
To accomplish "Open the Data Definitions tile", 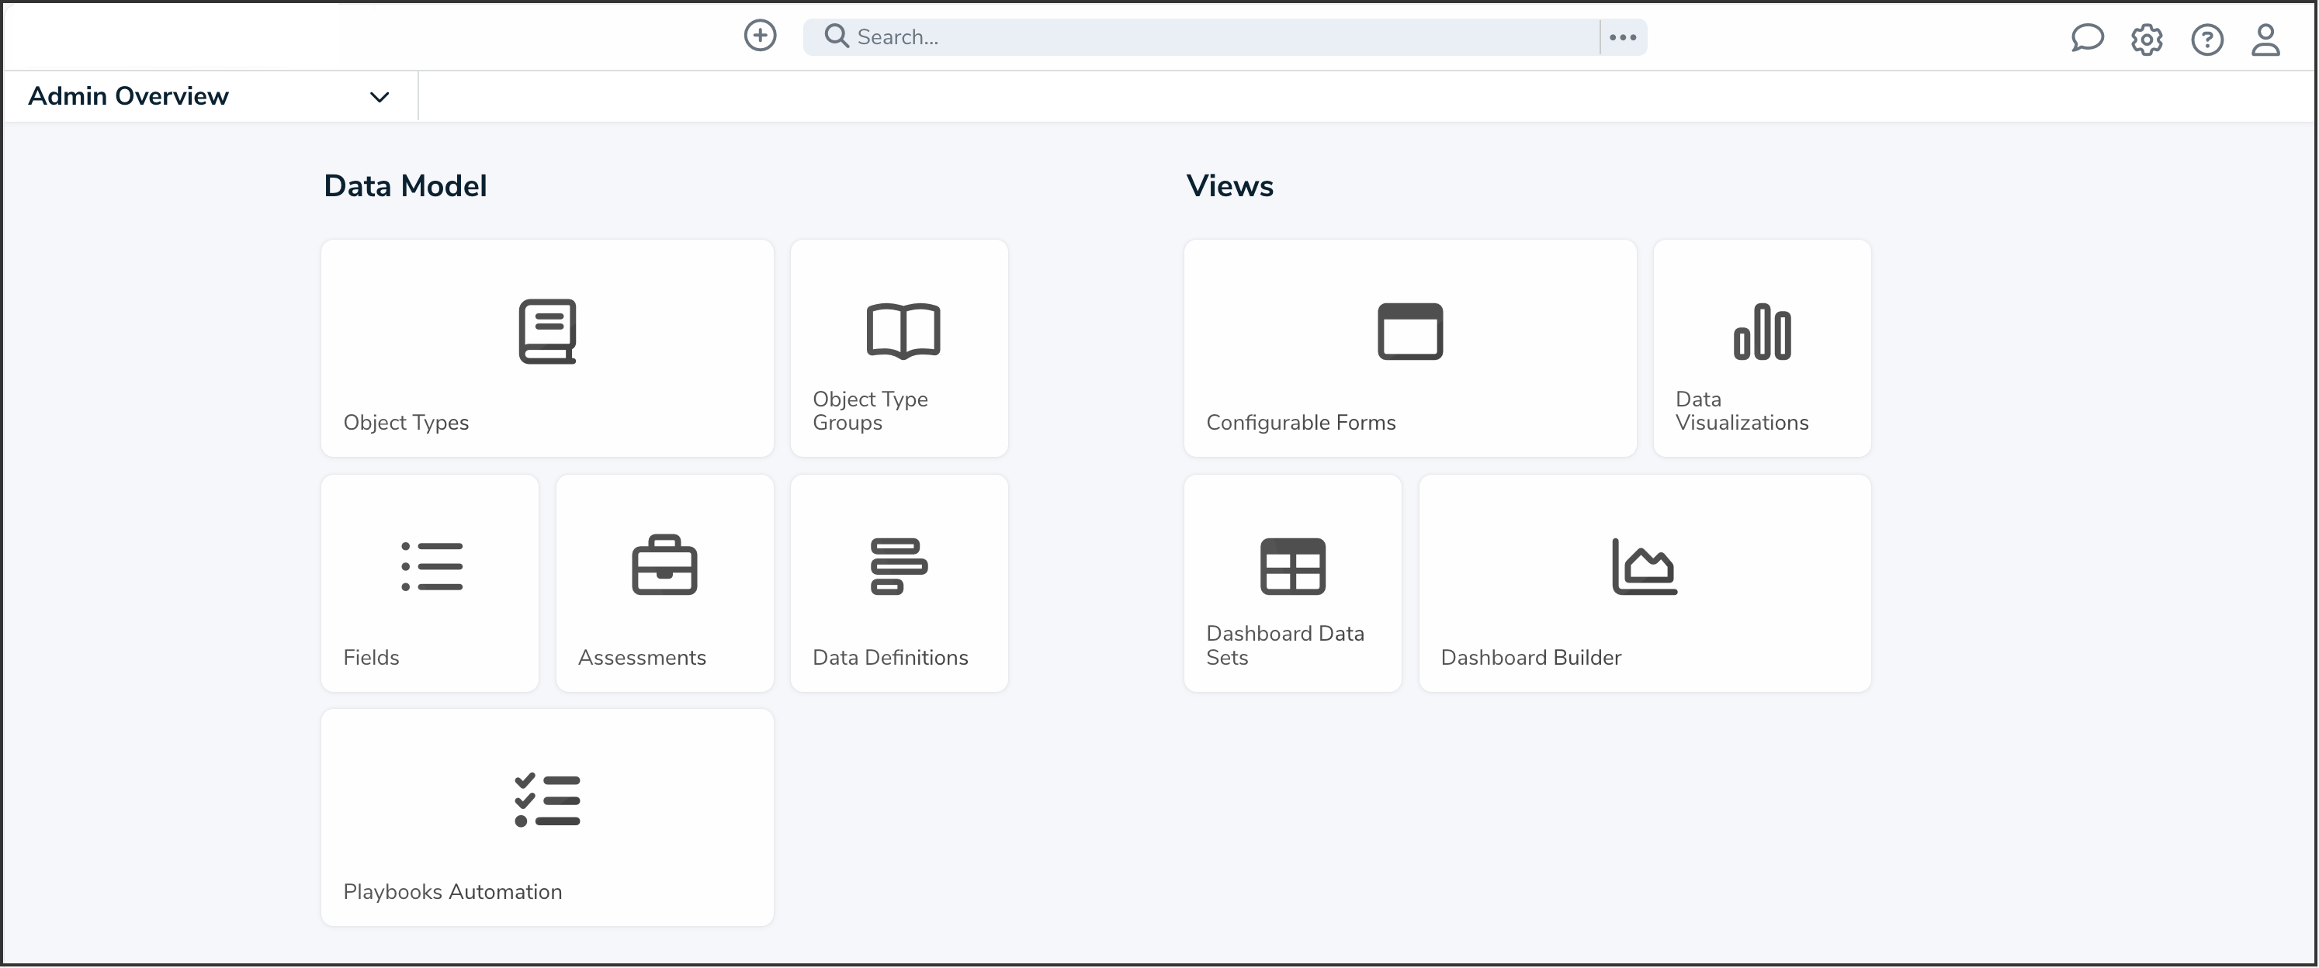I will (899, 583).
